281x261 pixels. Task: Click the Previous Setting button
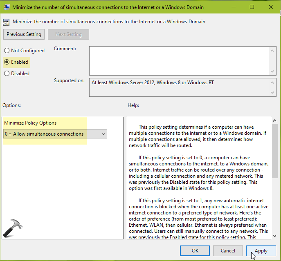[24, 34]
